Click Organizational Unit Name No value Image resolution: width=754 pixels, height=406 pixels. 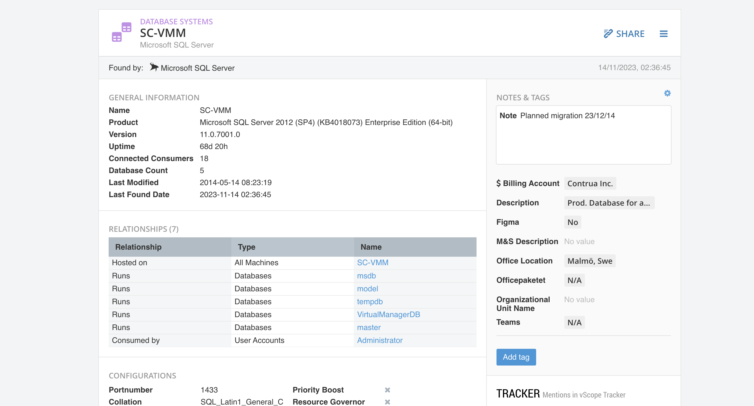(x=579, y=300)
